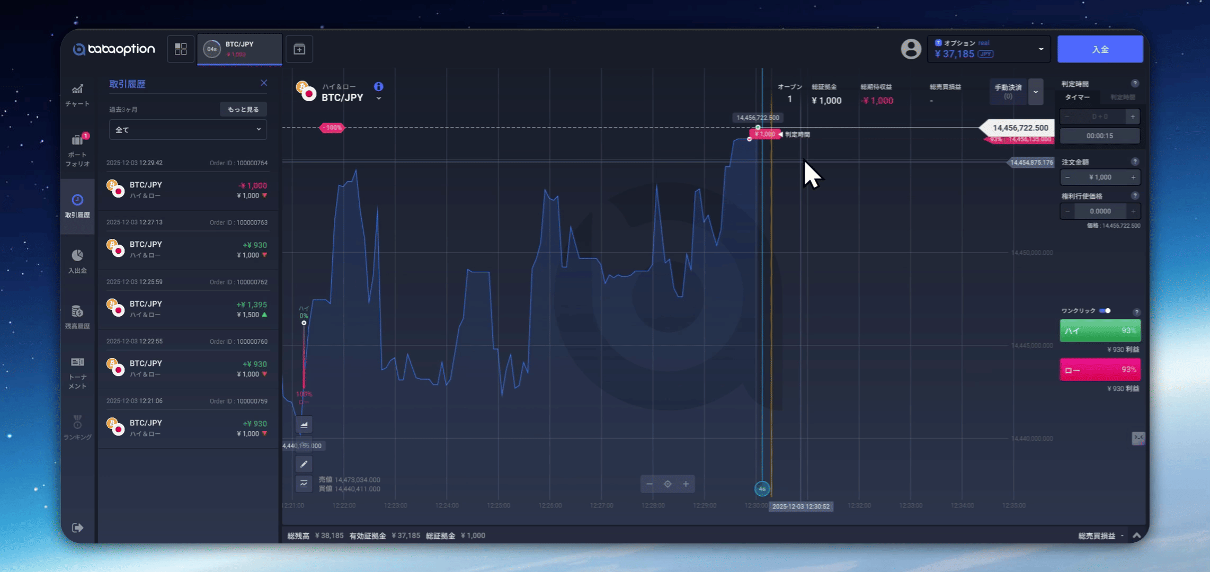Toggle the One-click switch
Screen dimensions: 1210x572
pyautogui.click(x=1105, y=311)
